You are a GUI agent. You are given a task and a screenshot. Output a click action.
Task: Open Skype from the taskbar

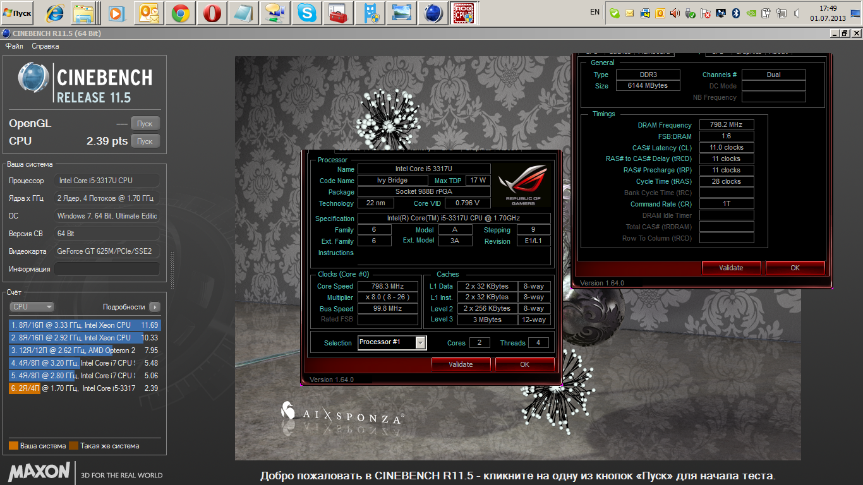307,13
